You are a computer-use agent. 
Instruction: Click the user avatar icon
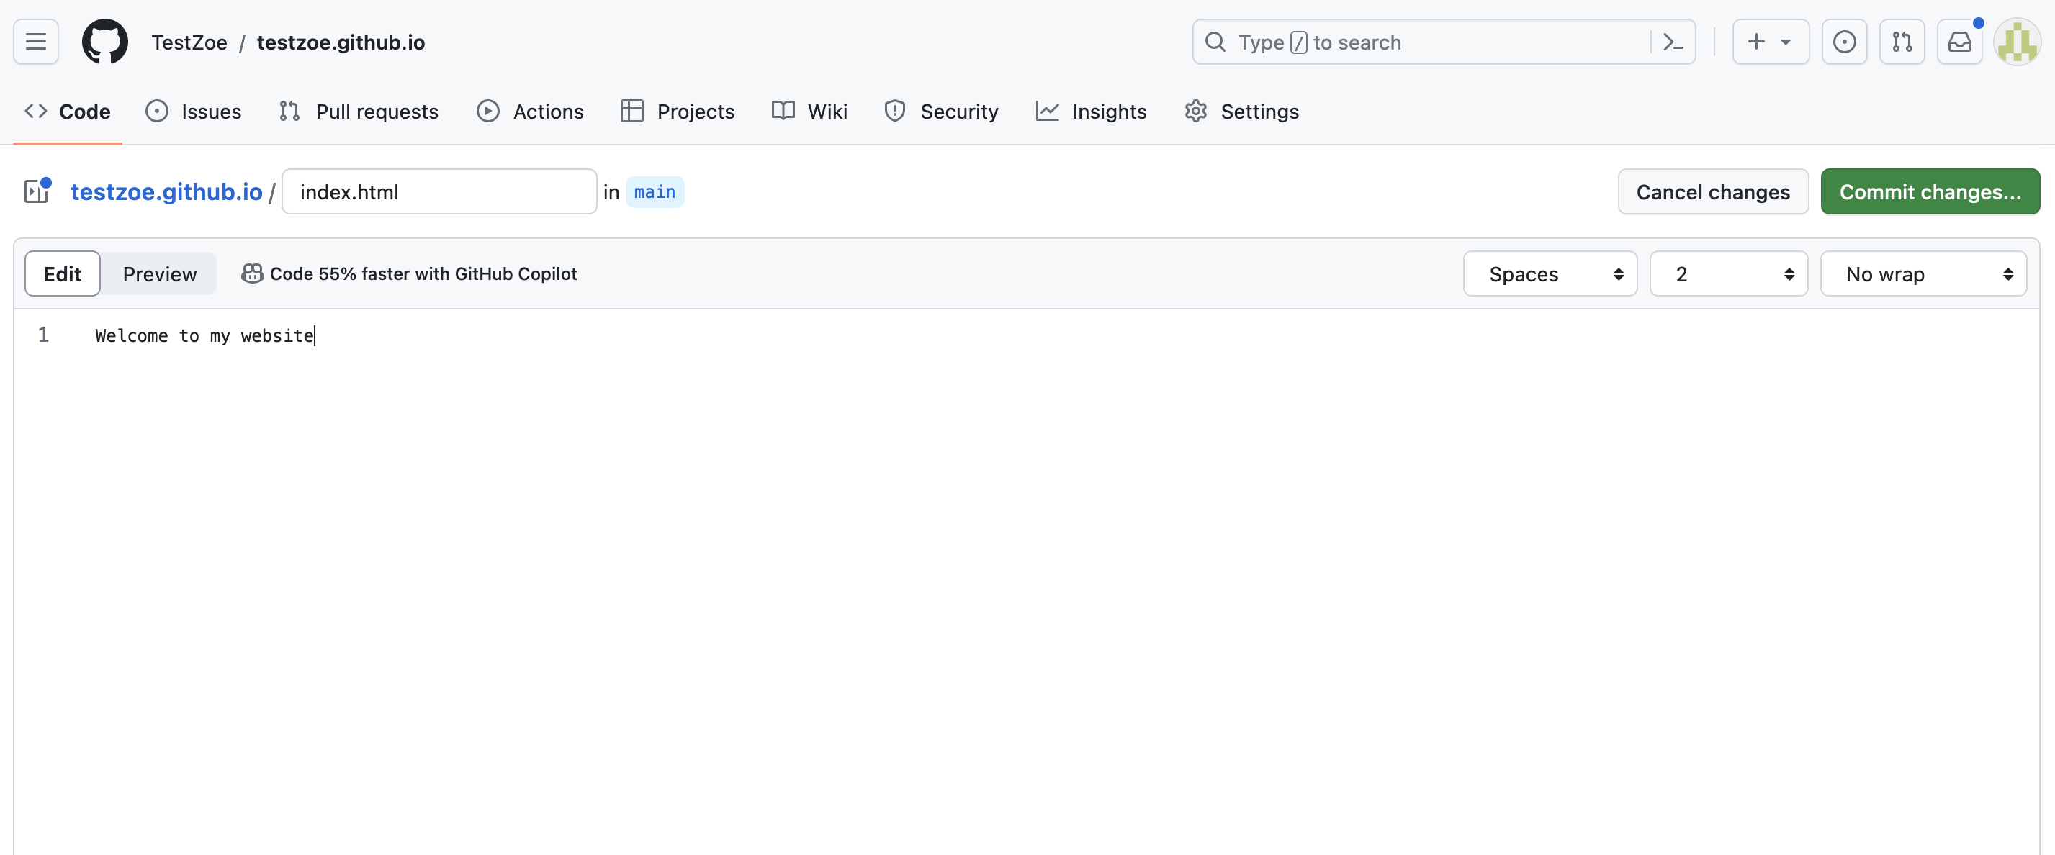coord(2017,42)
